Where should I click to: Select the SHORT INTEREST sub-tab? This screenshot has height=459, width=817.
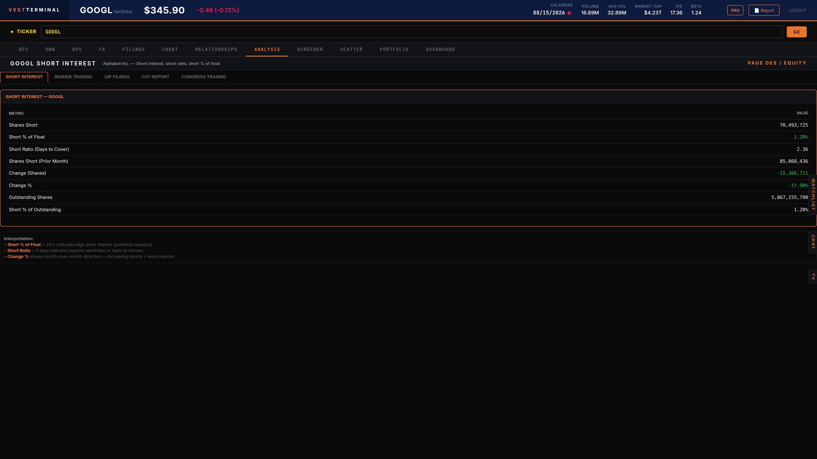coord(24,77)
